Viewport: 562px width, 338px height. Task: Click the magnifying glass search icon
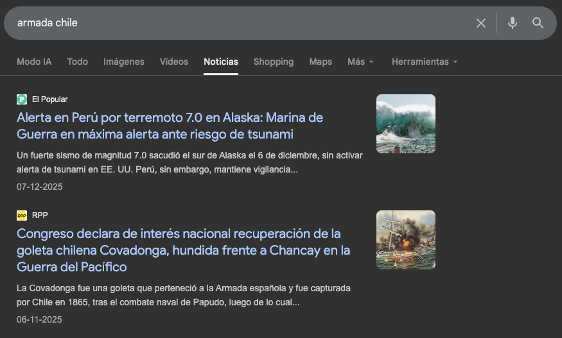tap(538, 23)
